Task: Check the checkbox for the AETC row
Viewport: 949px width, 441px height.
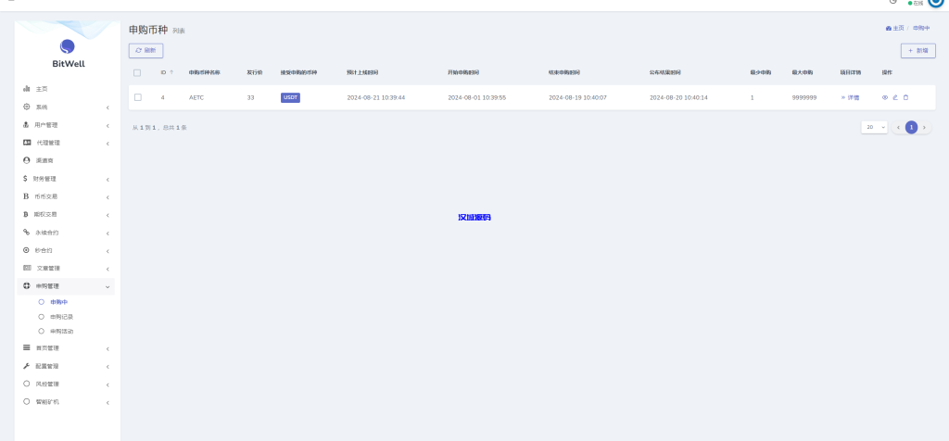Action: point(137,97)
